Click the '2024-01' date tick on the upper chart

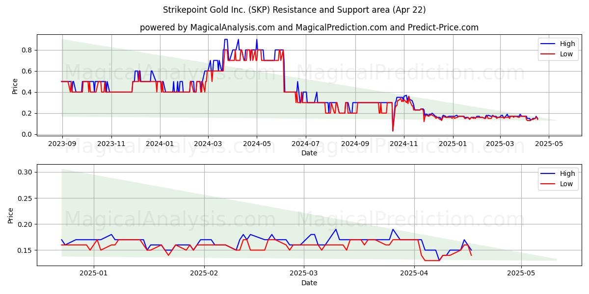(160, 145)
